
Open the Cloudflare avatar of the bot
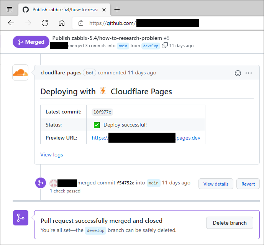click(x=20, y=72)
